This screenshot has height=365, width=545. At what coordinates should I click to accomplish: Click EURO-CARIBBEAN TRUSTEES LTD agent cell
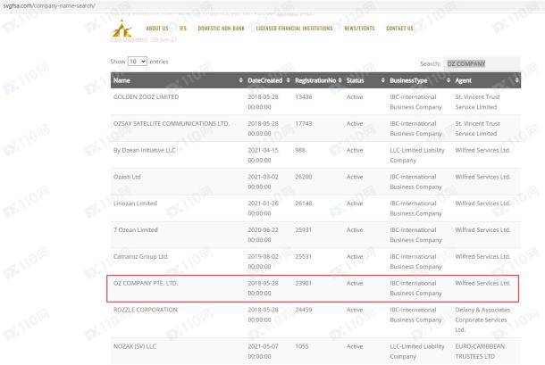(x=480, y=352)
